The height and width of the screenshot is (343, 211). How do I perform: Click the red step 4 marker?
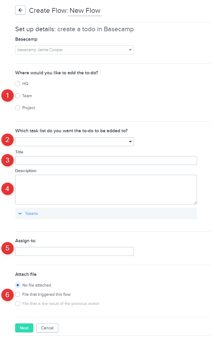click(7, 189)
